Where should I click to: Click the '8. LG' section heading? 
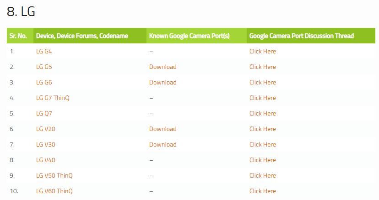[21, 11]
